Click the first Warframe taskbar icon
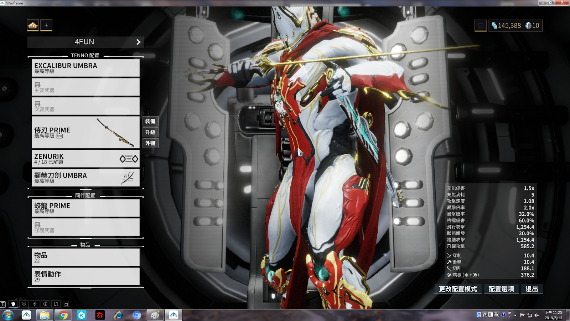 point(26,315)
